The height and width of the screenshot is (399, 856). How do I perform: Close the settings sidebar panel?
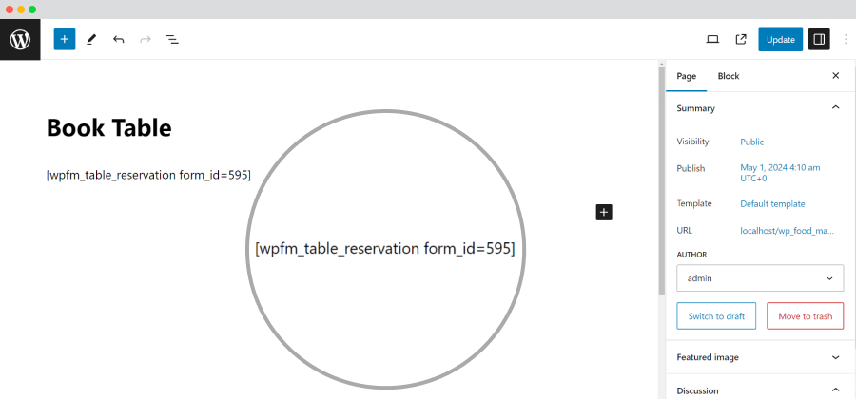(x=836, y=76)
